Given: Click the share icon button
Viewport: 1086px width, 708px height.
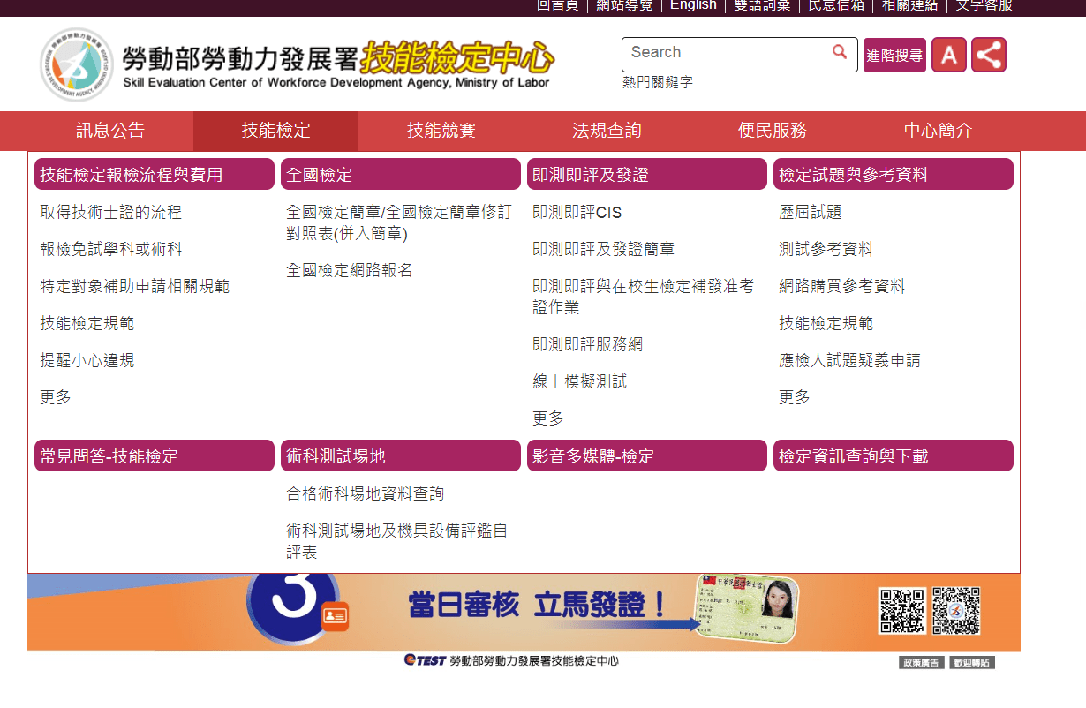Looking at the screenshot, I should tap(989, 55).
